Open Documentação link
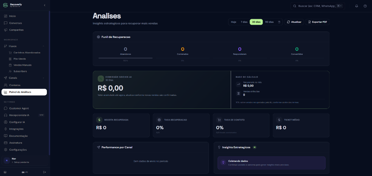Screen dimensions: 372x176 (x=24, y=136)
